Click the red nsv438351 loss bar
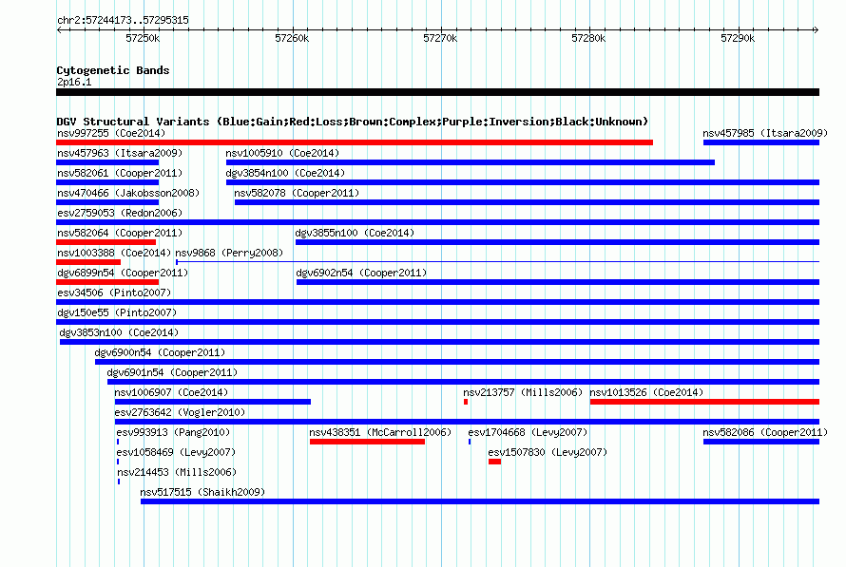Screen dimensions: 846x567 click(368, 442)
